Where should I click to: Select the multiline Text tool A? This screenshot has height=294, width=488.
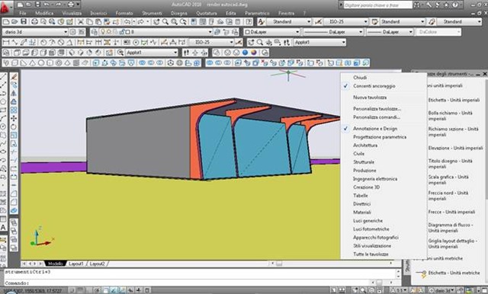click(x=3, y=228)
